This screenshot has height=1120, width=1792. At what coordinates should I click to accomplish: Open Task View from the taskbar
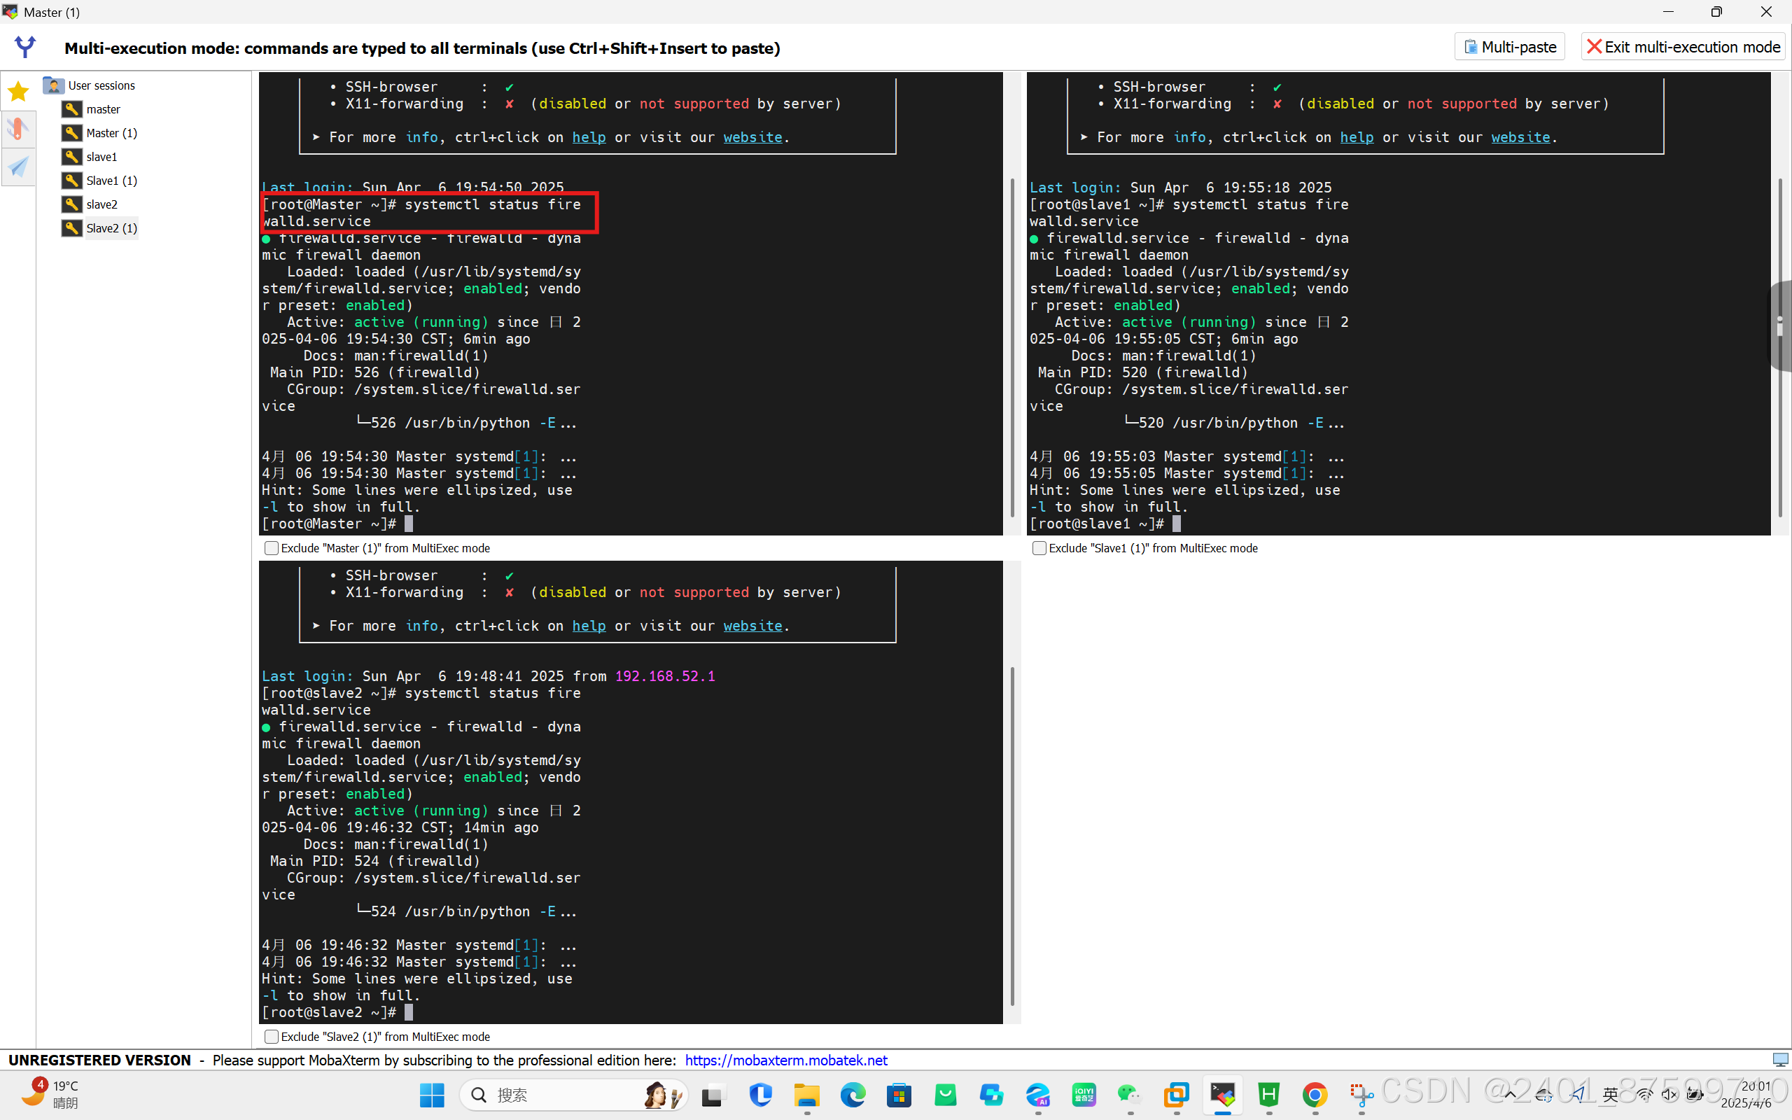click(x=713, y=1095)
